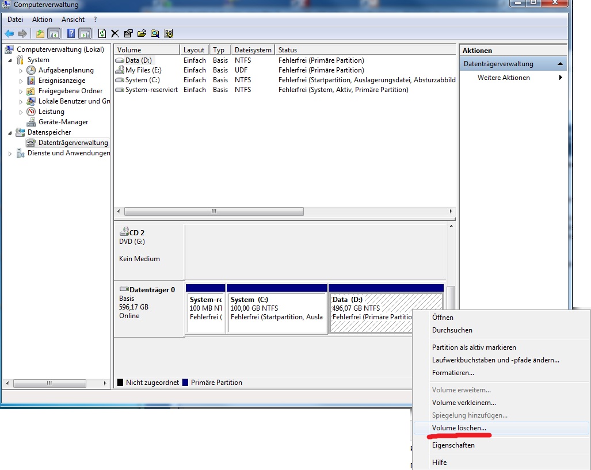This screenshot has width=591, height=470.
Task: Choose Volume löschen... from context menu
Action: click(x=501, y=428)
